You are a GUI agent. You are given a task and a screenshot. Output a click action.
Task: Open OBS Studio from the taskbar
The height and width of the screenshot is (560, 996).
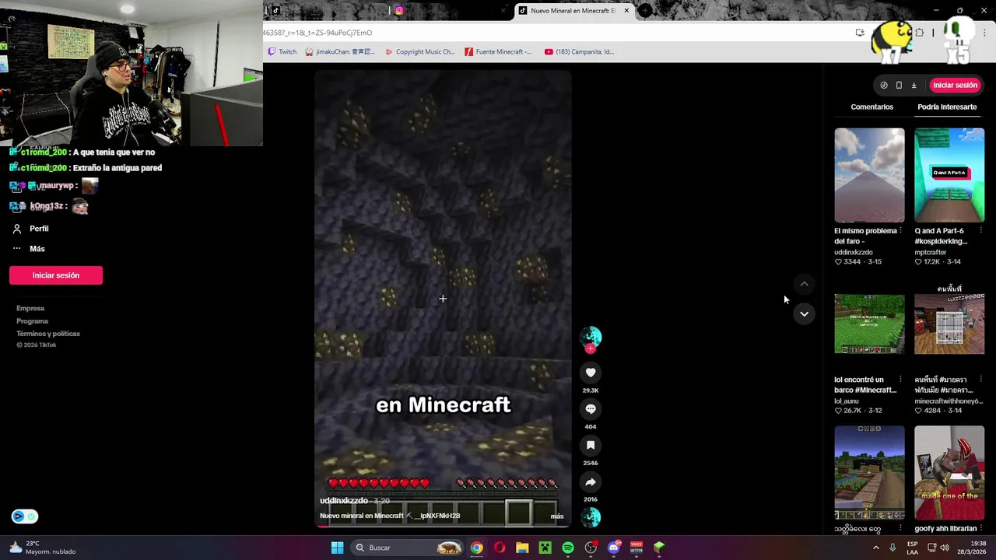591,548
